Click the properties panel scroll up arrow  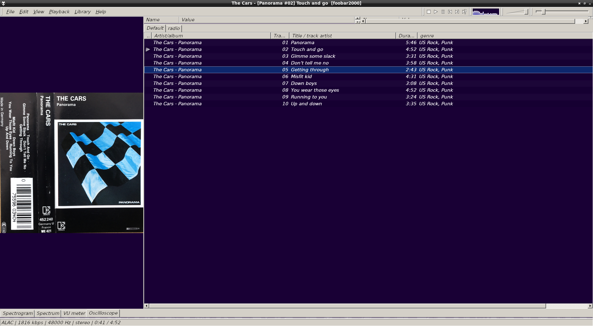tap(358, 18)
